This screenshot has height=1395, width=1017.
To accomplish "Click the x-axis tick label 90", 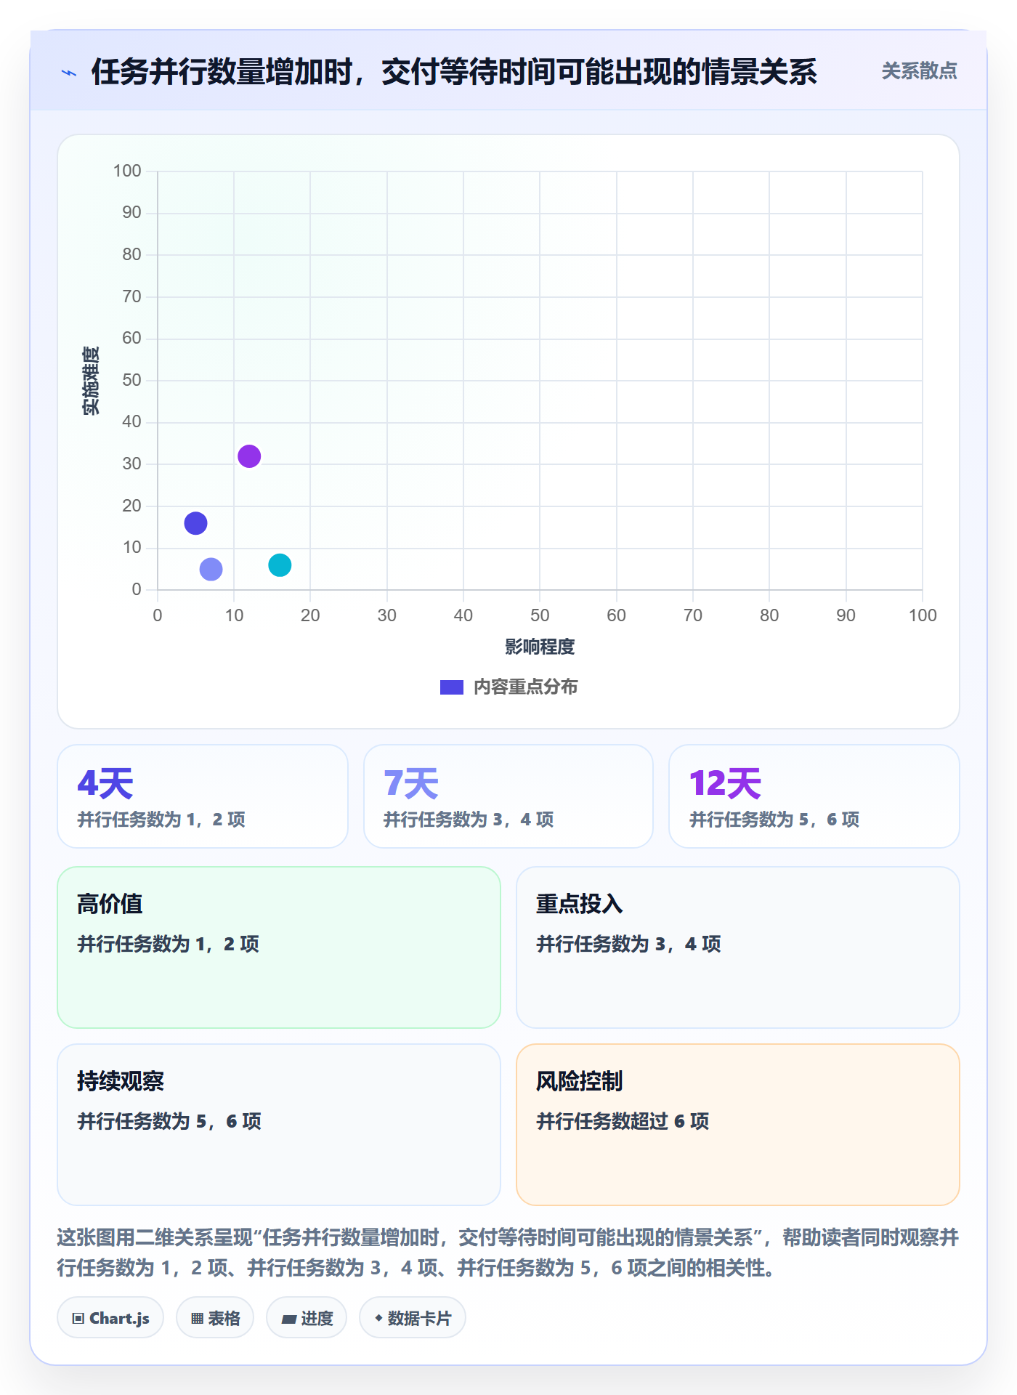I will coord(846,615).
